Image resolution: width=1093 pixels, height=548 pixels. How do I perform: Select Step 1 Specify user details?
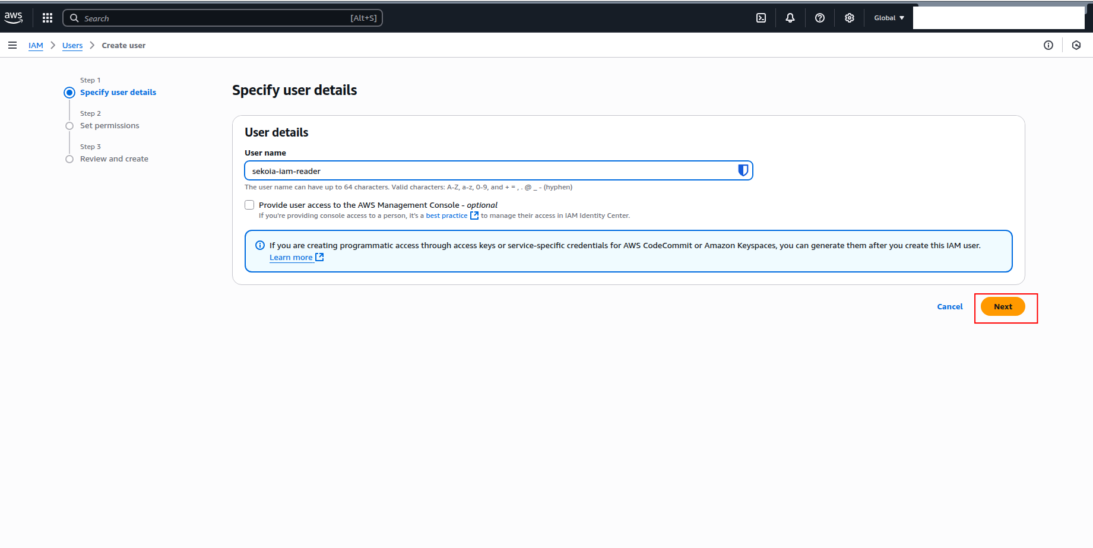pos(118,92)
